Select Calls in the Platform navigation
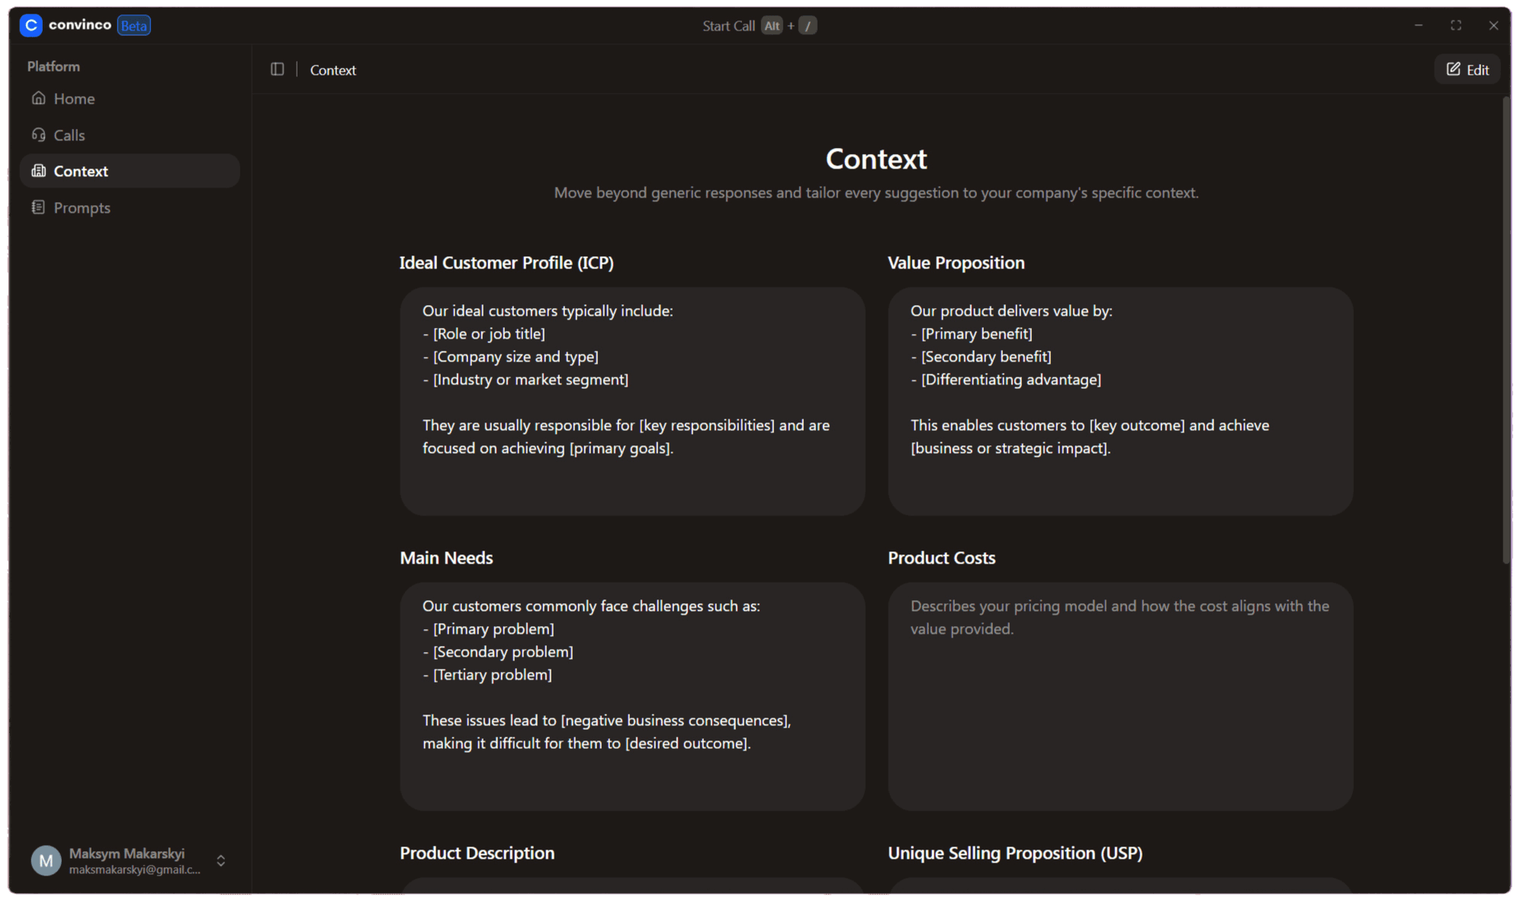This screenshot has height=903, width=1520. pyautogui.click(x=69, y=134)
